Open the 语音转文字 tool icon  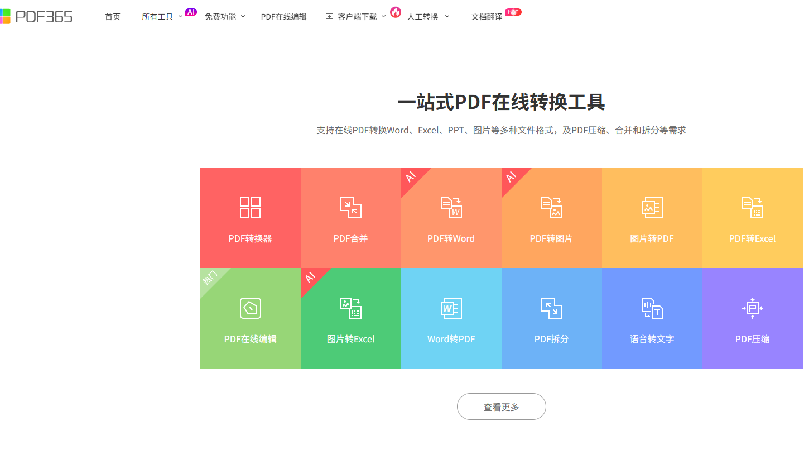click(652, 308)
